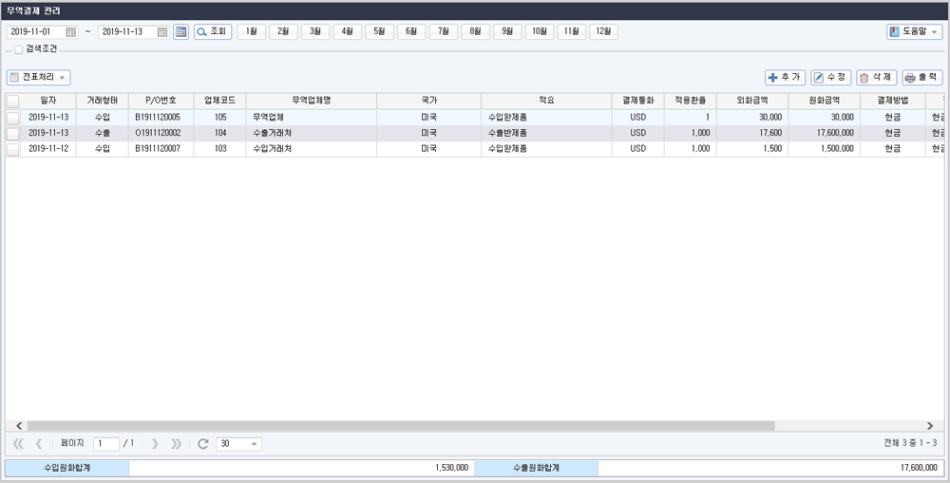The image size is (950, 483).
Task: Open the start date calendar picker icon
Action: pos(71,32)
